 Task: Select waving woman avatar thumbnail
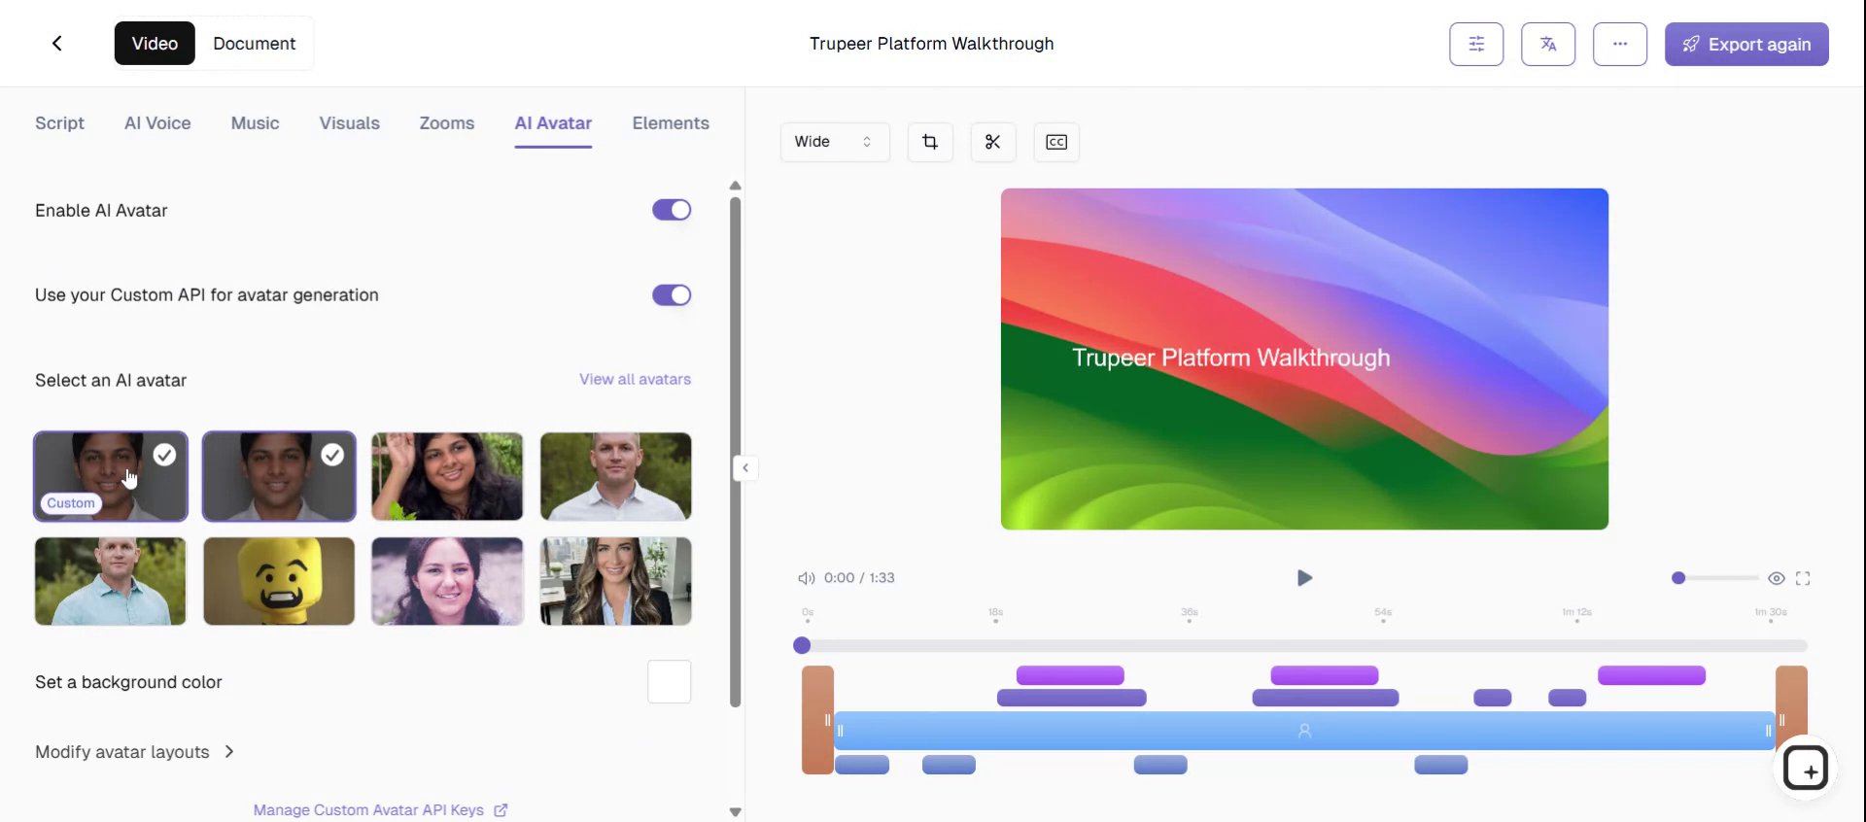pos(447,476)
